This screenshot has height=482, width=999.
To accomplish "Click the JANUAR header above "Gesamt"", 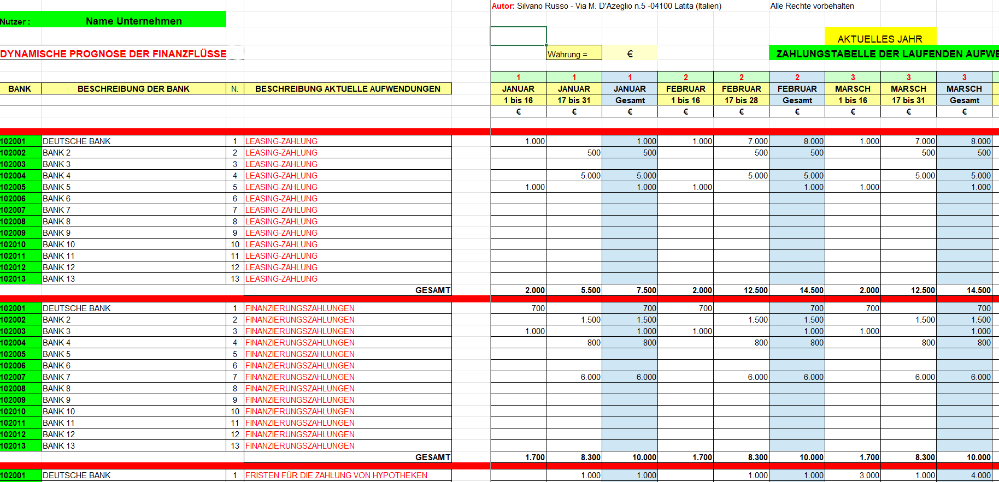I will [630, 88].
